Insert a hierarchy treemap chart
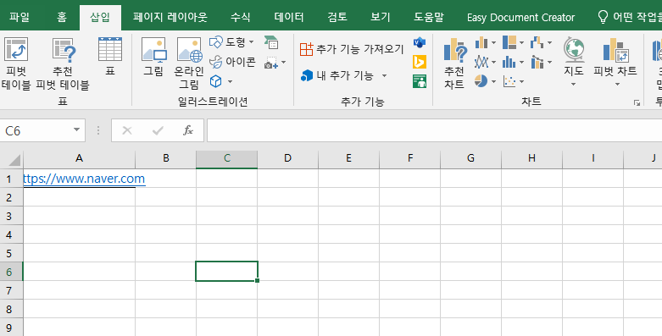The image size is (662, 336). [509, 42]
